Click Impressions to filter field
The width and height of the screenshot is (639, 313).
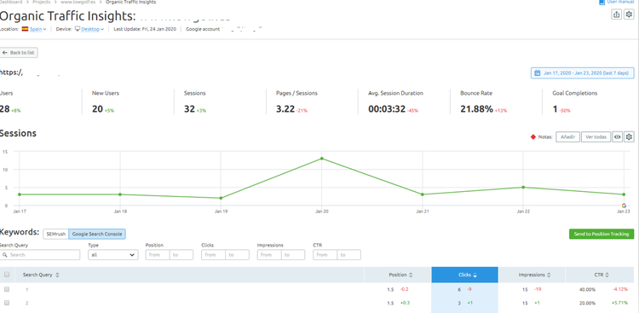click(x=293, y=255)
